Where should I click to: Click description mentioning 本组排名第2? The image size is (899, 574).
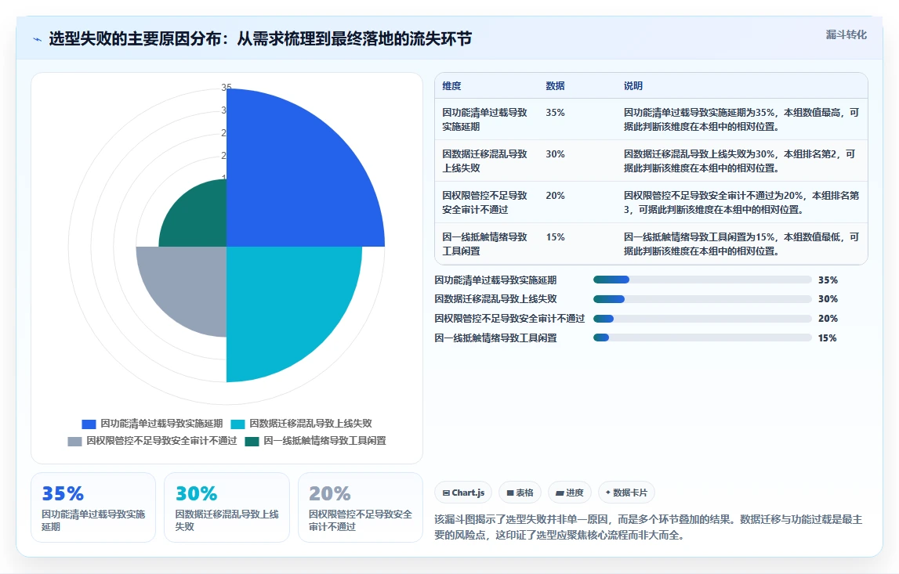[740, 161]
